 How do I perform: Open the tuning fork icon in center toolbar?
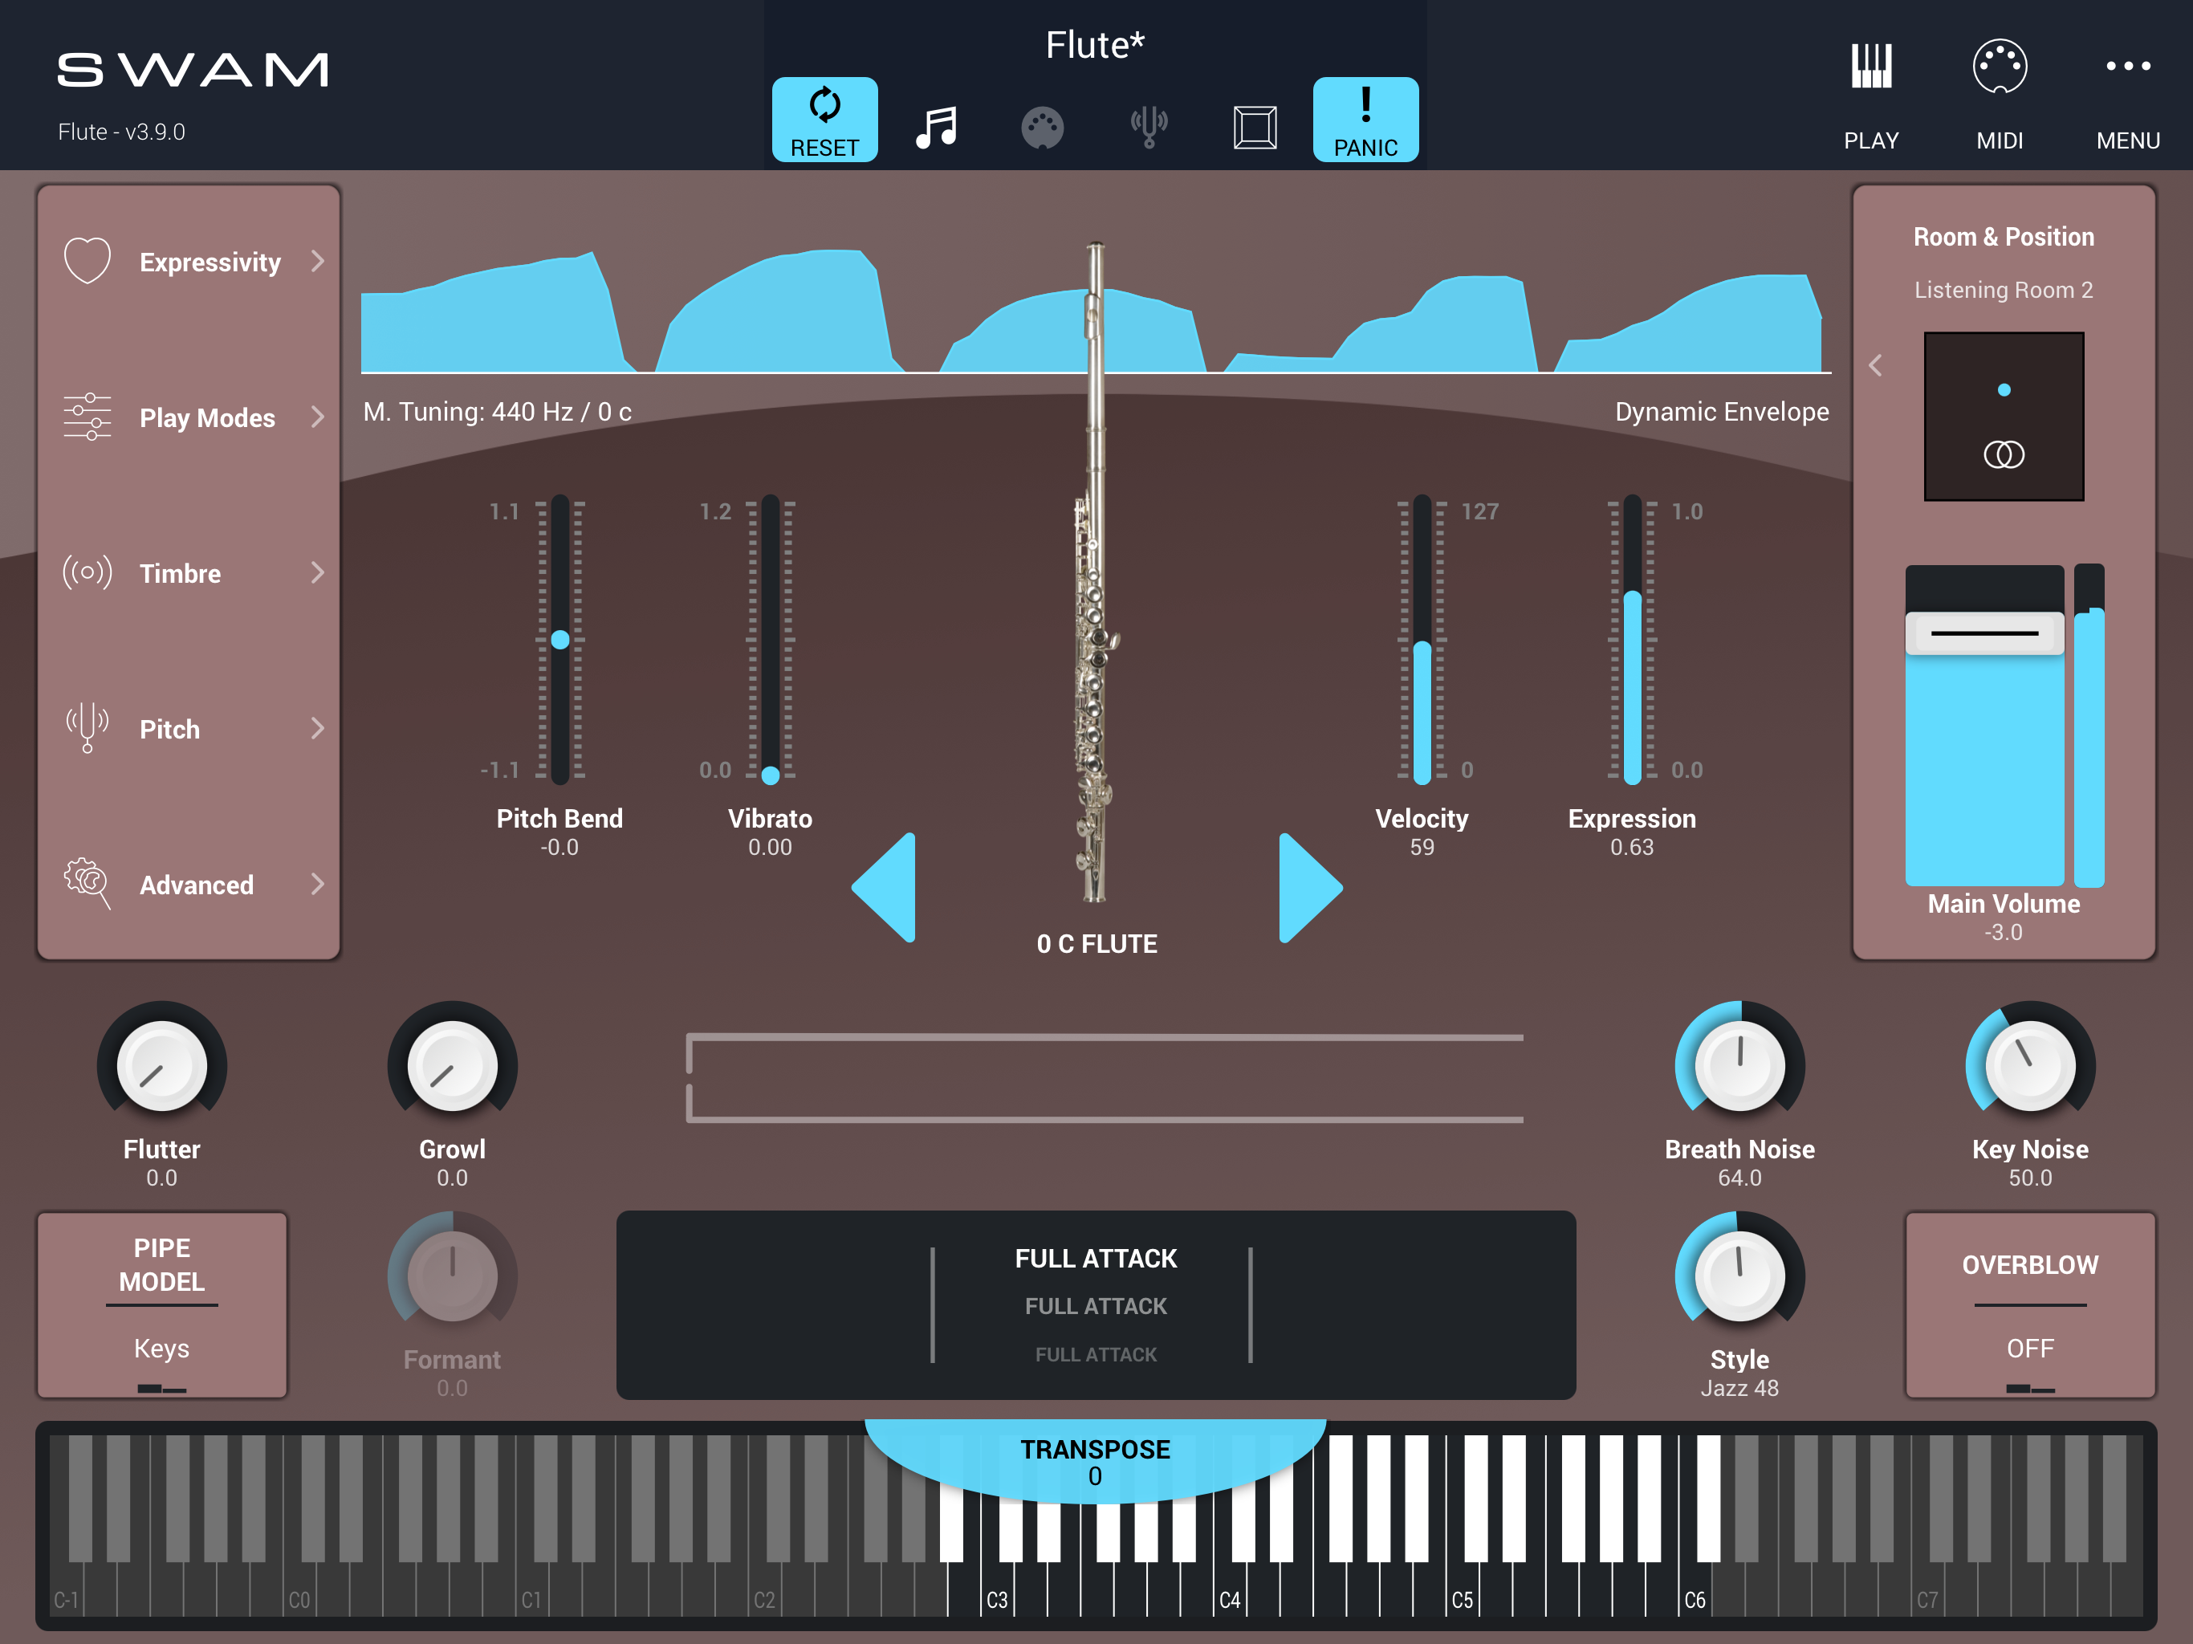(x=1149, y=127)
